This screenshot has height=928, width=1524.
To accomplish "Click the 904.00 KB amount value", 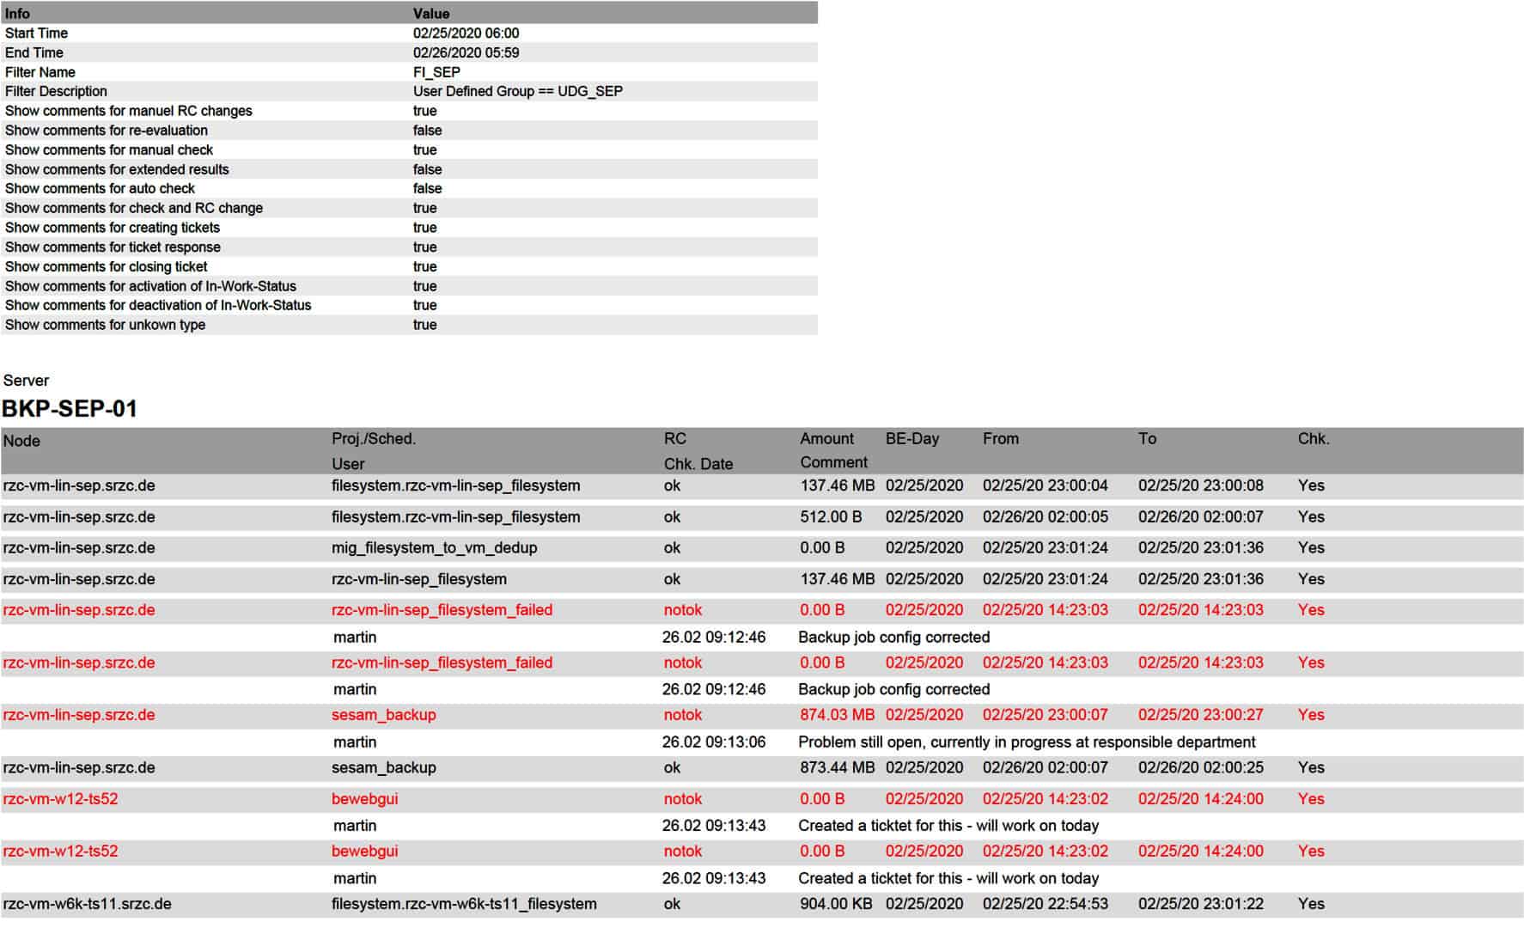I will [837, 904].
